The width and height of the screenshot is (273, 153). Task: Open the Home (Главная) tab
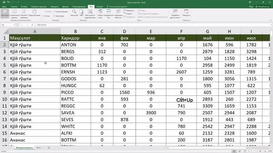tap(14, 7)
